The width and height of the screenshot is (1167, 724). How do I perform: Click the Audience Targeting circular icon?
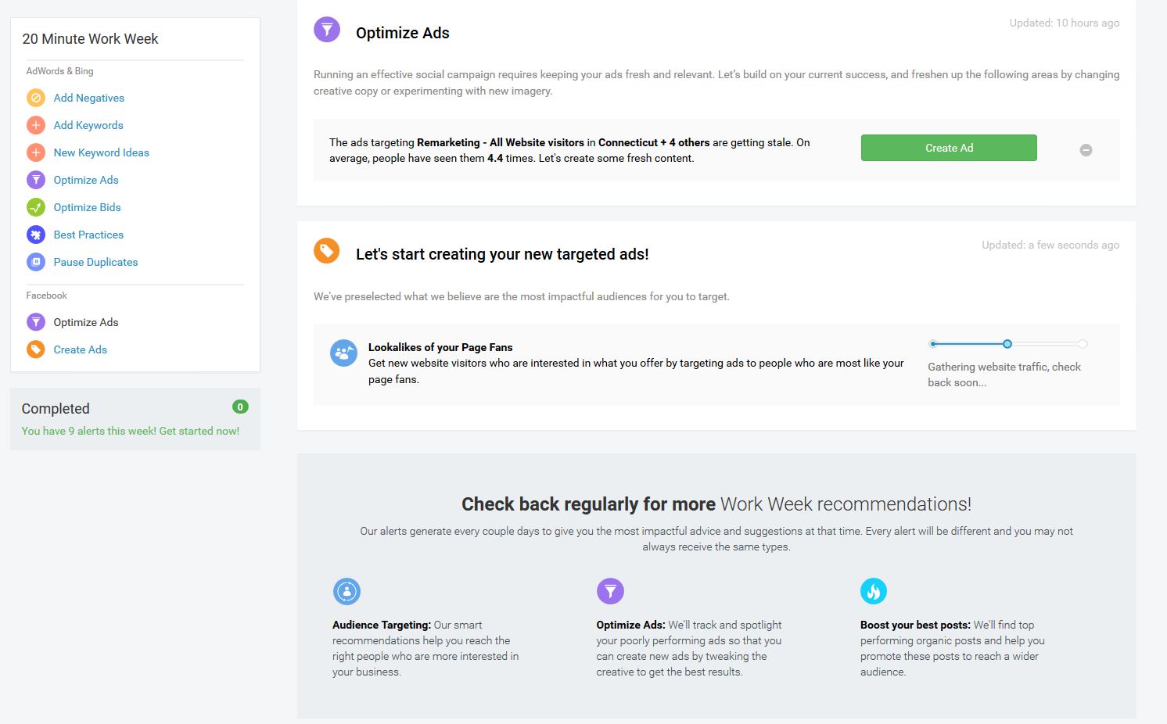pyautogui.click(x=347, y=591)
